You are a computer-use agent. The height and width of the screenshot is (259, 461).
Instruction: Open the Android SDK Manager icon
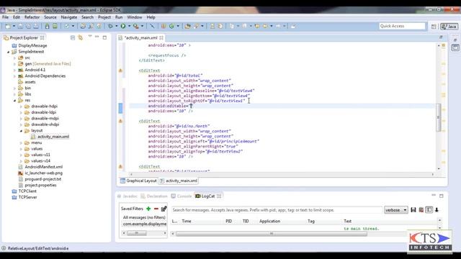(47, 26)
